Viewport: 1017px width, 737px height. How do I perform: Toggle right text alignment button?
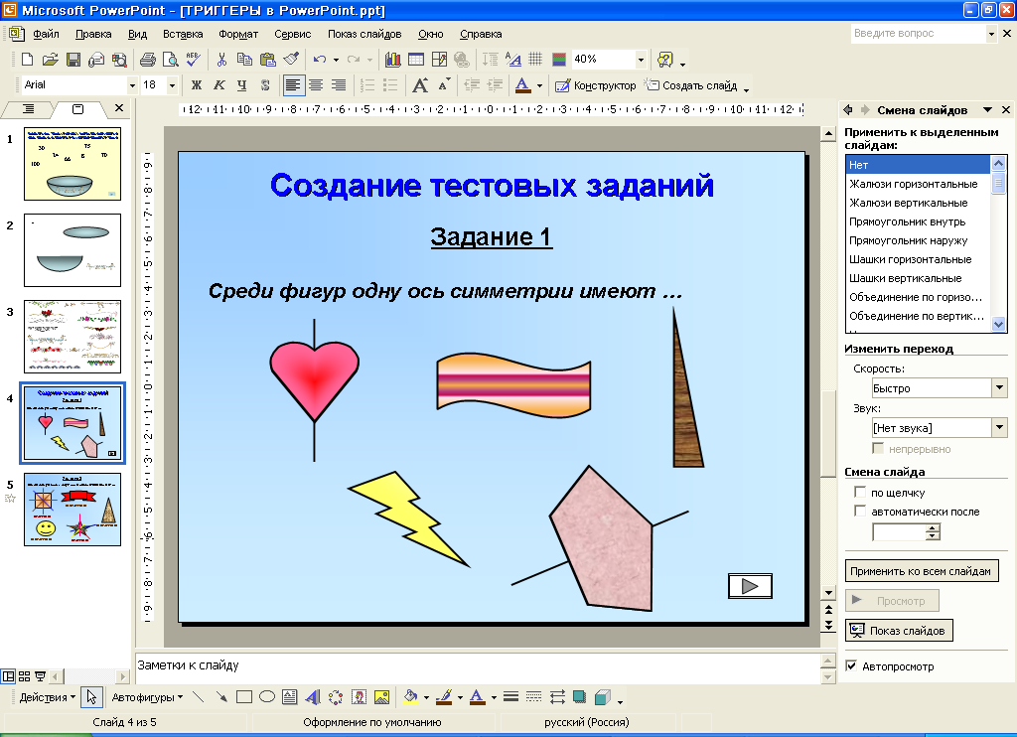pos(339,85)
